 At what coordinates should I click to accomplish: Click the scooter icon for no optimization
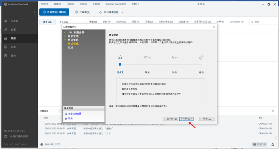pyautogui.click(x=120, y=57)
